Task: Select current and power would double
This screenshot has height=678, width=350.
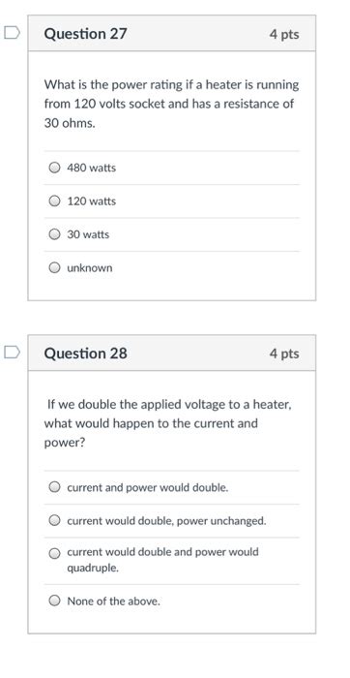Action: (54, 487)
